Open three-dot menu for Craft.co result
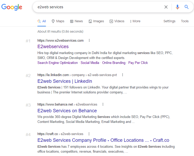Viewport: 194px width, 156px height. [89, 134]
